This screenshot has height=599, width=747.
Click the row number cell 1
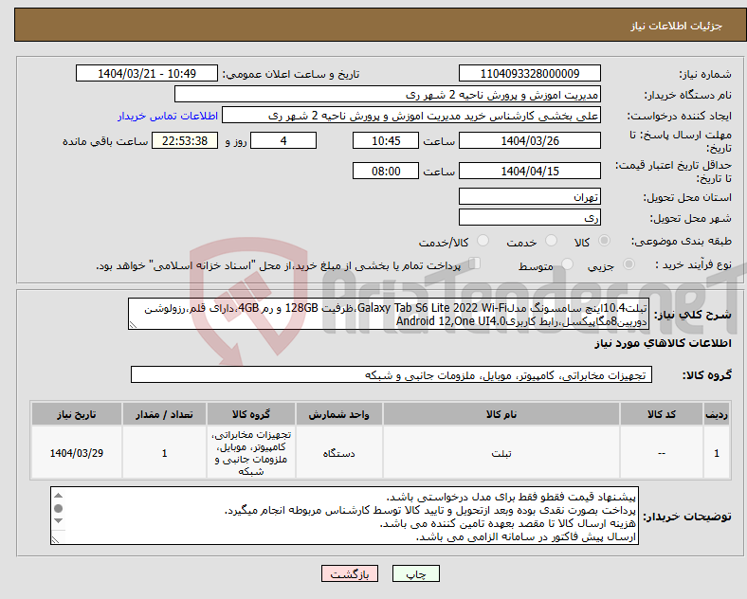point(717,453)
